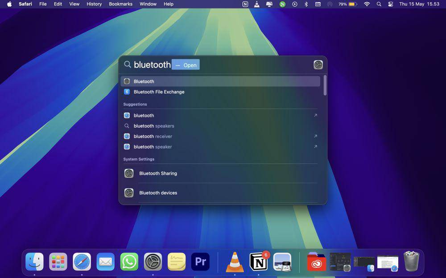Open the Apple menu

click(x=9, y=4)
